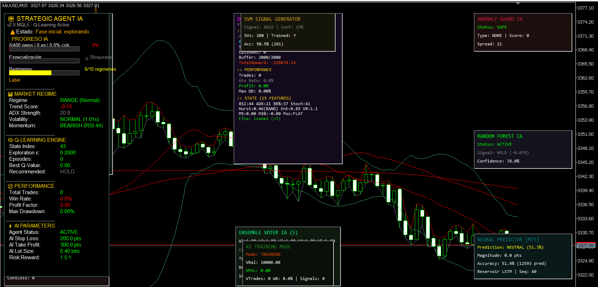
Task: Click the Random Forest IA panel header
Action: tap(500, 136)
